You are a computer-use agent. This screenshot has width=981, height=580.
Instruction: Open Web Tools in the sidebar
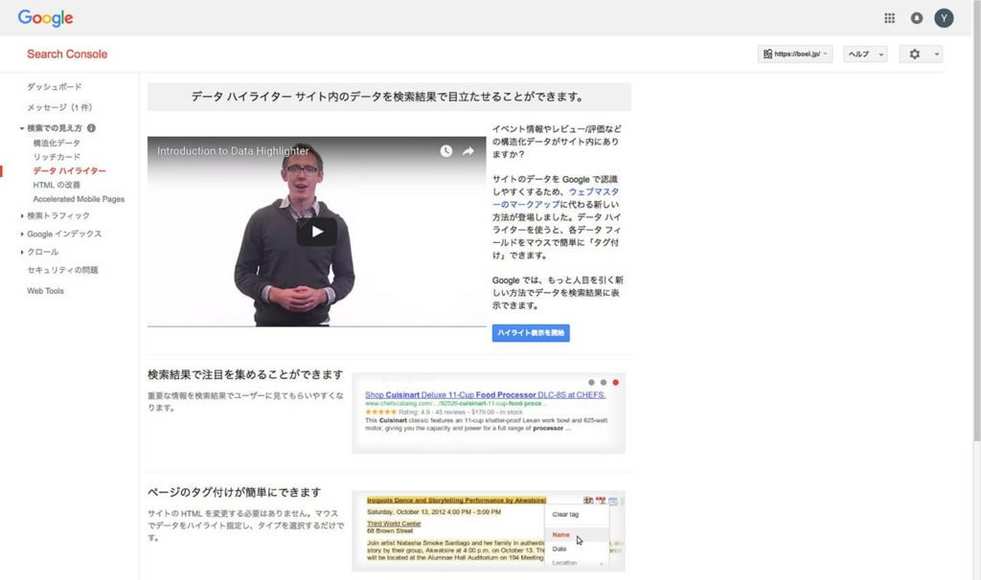(45, 291)
